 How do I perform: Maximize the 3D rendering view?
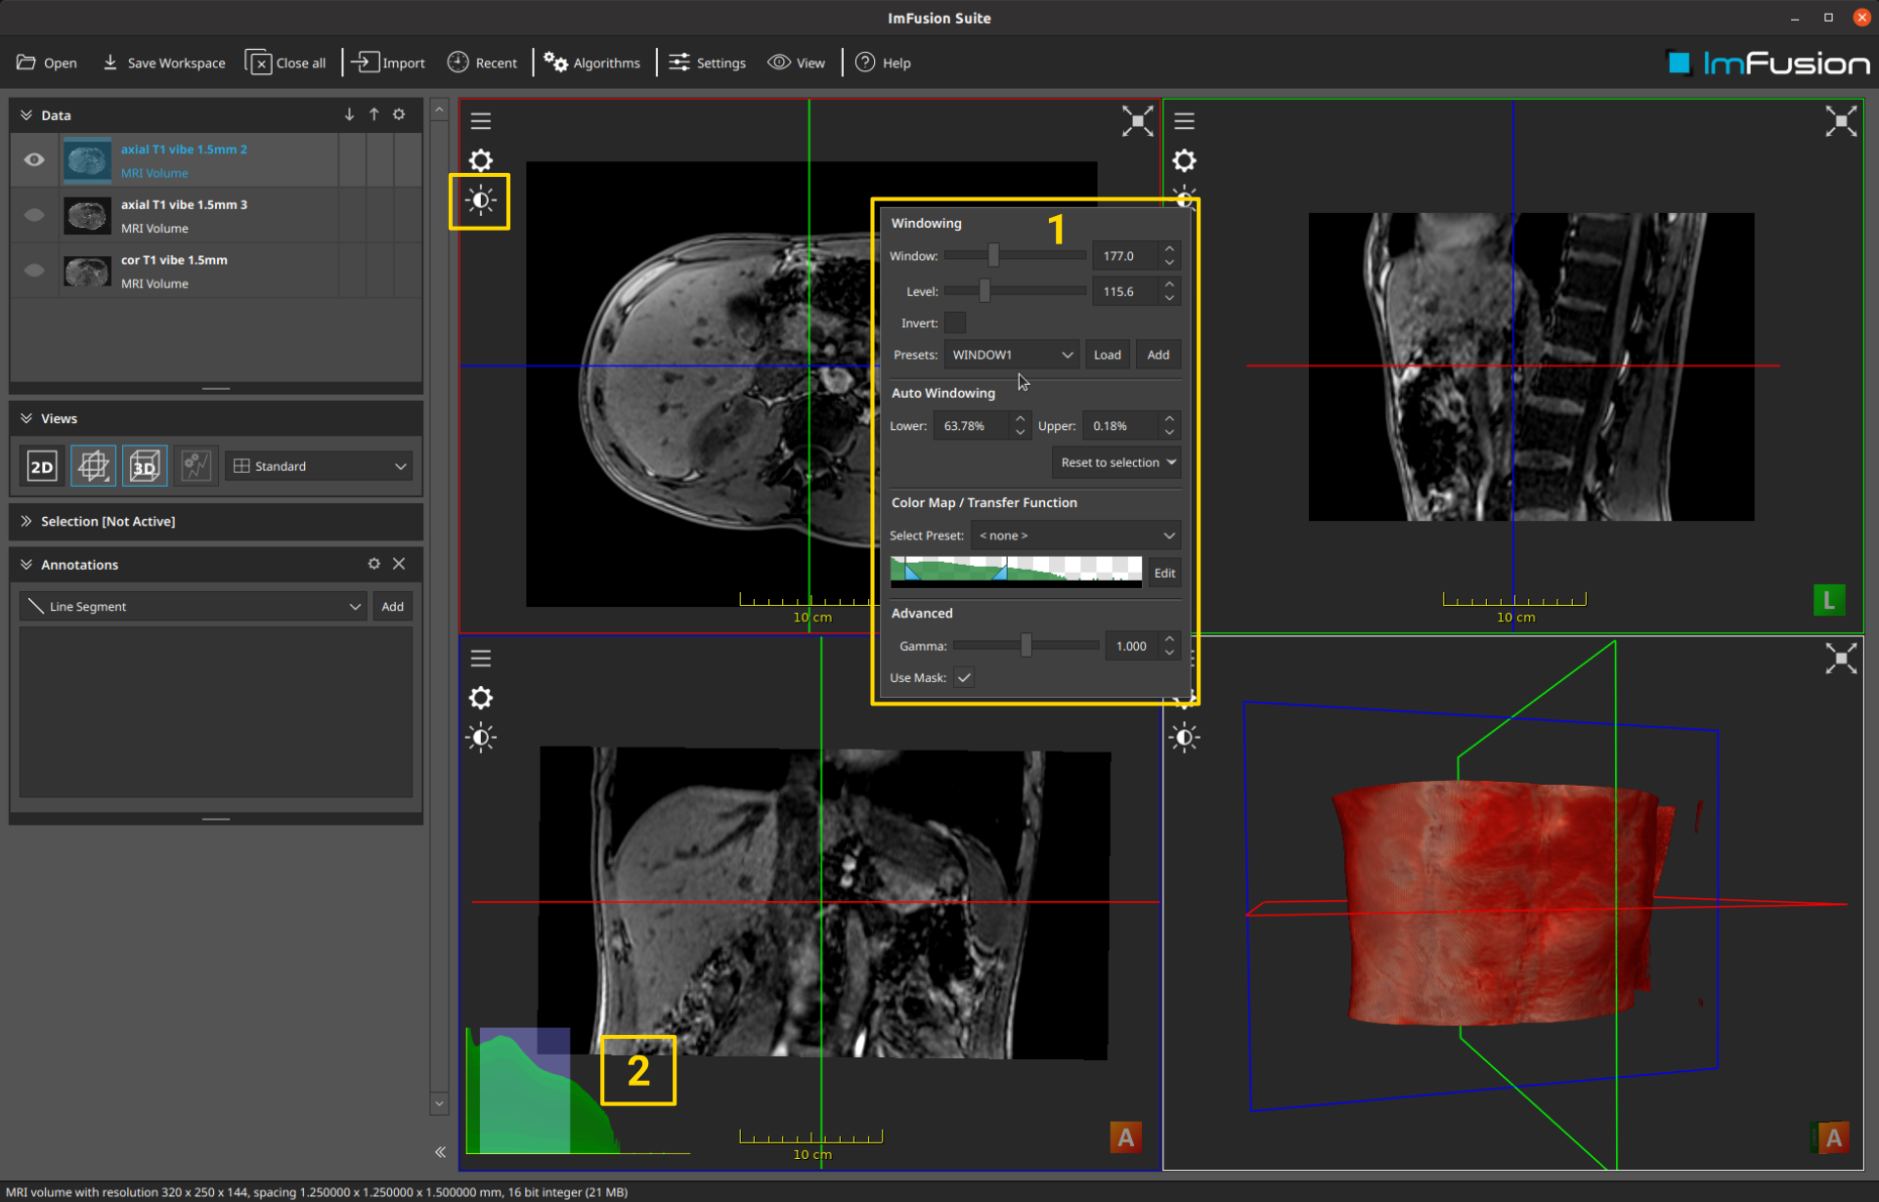tap(1841, 659)
